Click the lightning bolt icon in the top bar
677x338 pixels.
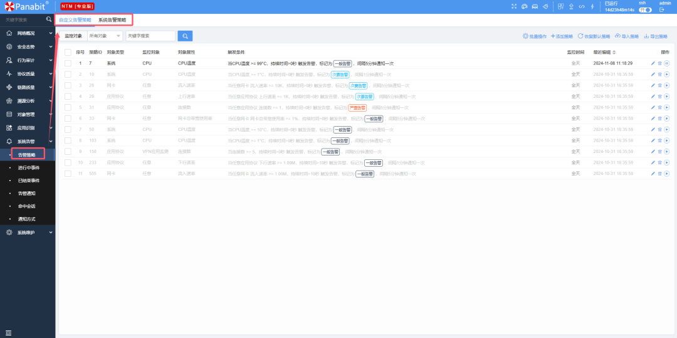tap(592, 6)
